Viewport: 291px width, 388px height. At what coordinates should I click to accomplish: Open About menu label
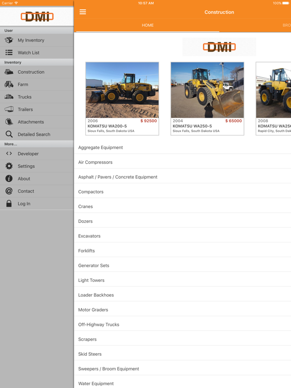24,178
